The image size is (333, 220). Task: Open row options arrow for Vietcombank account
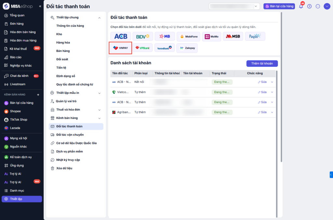pyautogui.click(x=272, y=92)
